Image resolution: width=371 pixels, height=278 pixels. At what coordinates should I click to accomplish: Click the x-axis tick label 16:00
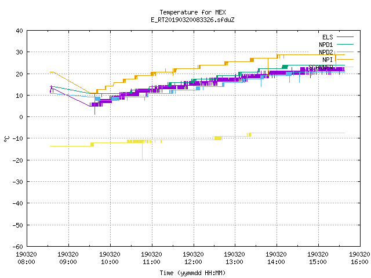click(359, 262)
